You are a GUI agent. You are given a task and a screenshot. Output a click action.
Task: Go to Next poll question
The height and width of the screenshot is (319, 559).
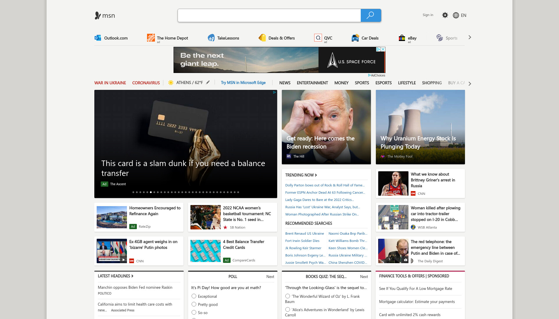[270, 277]
